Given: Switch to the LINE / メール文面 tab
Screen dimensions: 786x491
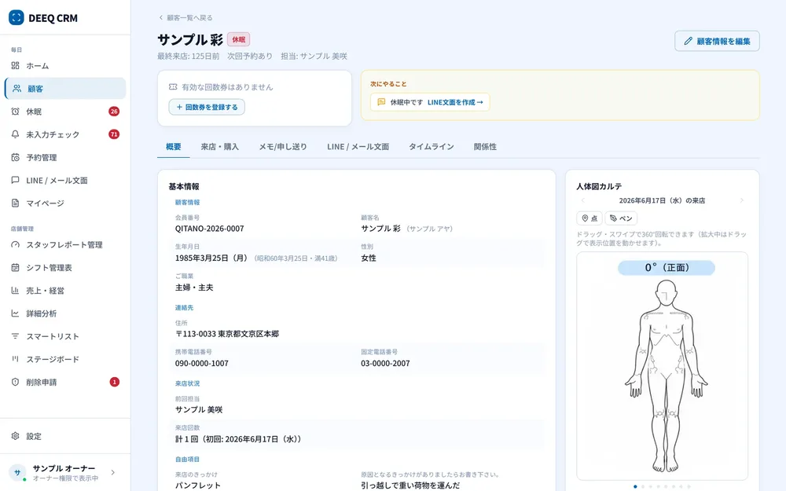Looking at the screenshot, I should pos(358,147).
